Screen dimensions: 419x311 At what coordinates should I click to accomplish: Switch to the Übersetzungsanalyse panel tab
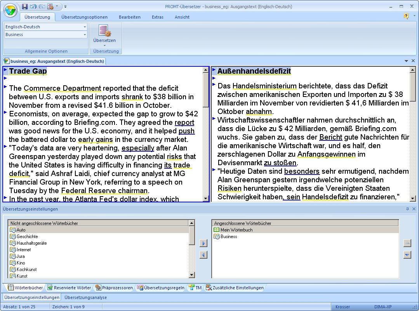[85, 297]
